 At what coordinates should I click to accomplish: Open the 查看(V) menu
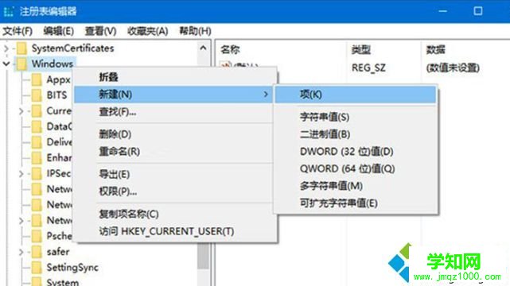(100, 31)
